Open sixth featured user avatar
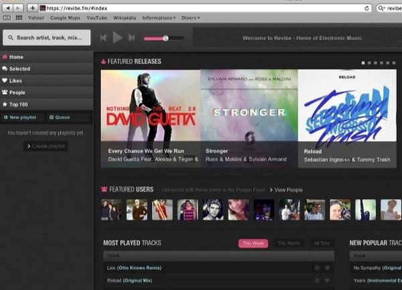 coord(239,210)
